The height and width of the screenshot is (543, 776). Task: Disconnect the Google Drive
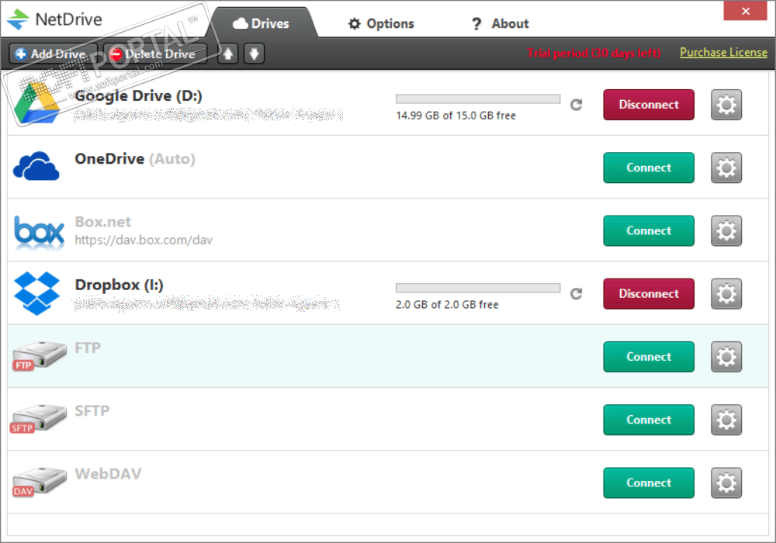[x=648, y=105]
